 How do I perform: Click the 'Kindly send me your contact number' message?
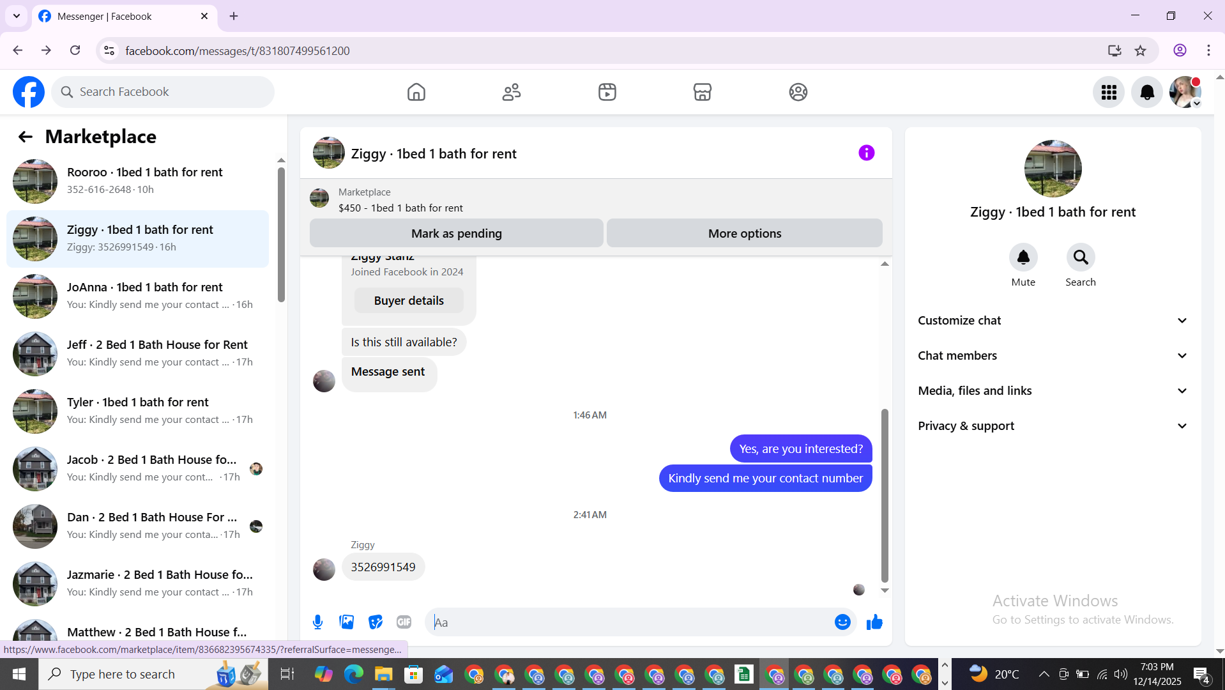(x=765, y=479)
